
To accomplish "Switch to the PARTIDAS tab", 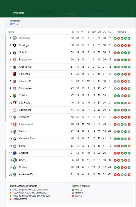I will 19,13.
